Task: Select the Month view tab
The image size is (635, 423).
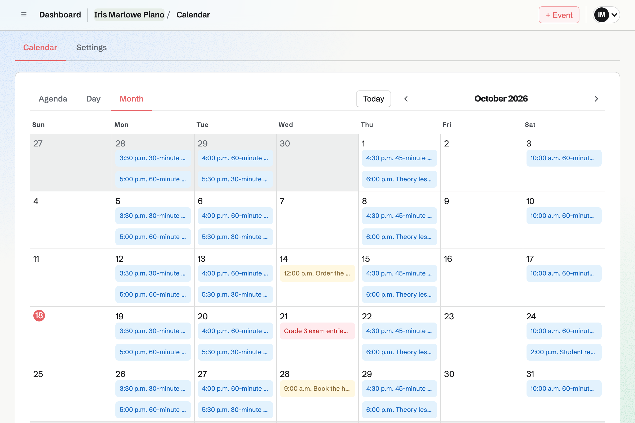Action: tap(131, 99)
